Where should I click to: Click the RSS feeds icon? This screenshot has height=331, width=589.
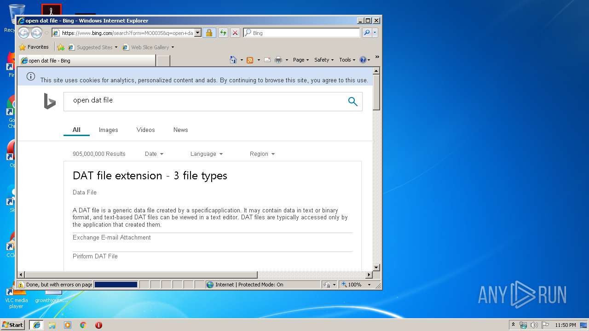pyautogui.click(x=250, y=60)
